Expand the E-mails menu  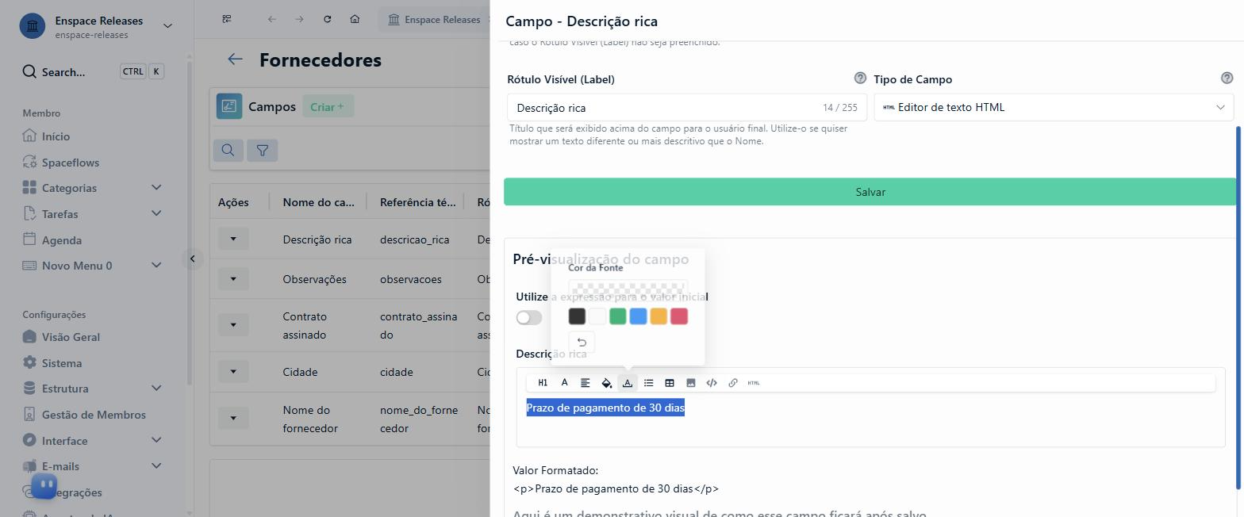coord(156,466)
